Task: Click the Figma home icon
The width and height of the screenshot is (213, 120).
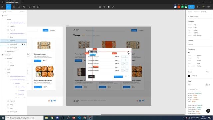Action: [x=2, y=2]
